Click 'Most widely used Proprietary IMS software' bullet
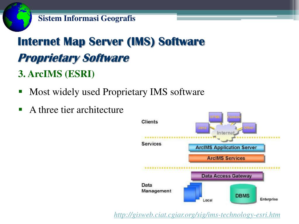Screen dimensions: 299x224 coord(117,92)
